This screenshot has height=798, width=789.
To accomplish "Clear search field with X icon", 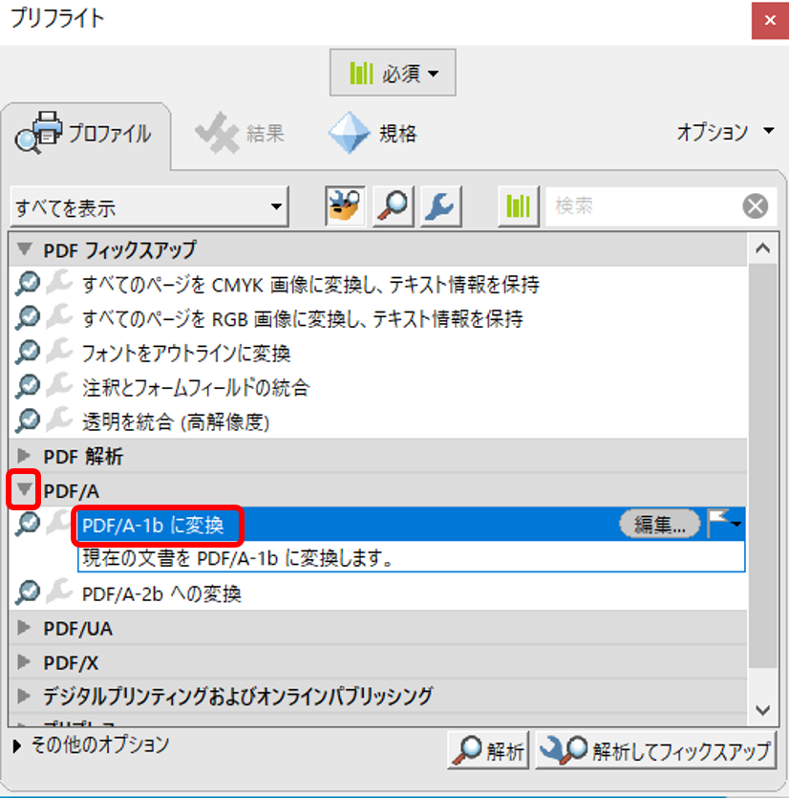I will point(756,205).
